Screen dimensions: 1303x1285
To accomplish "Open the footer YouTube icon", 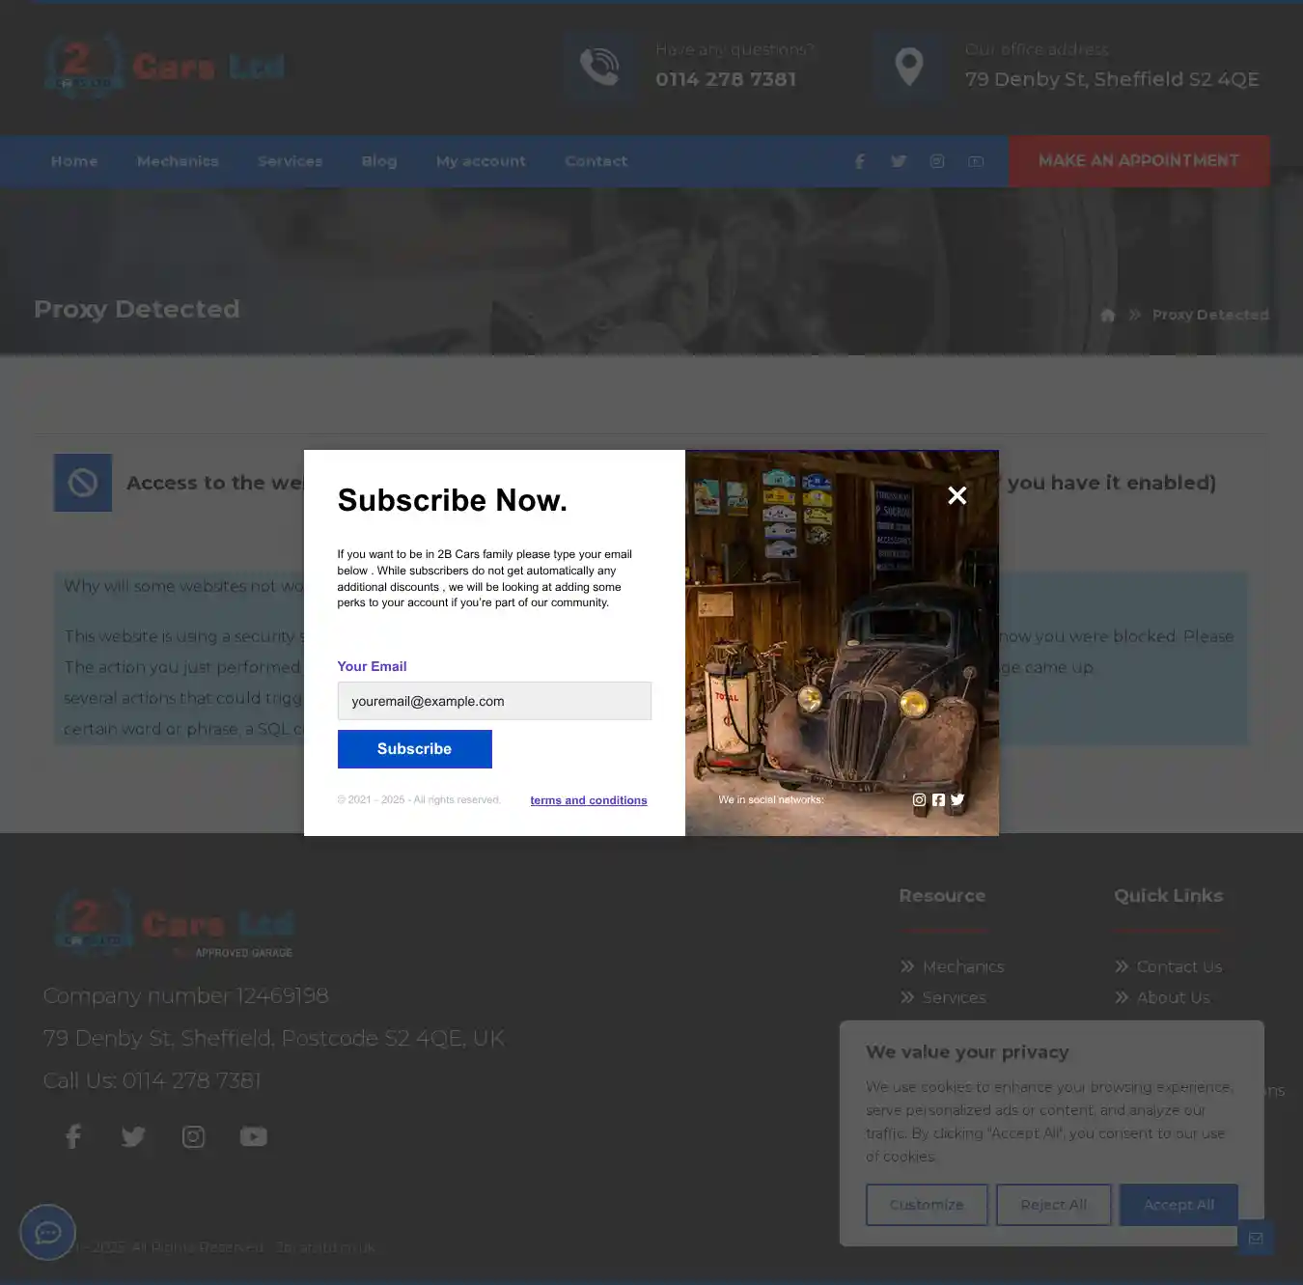I will coord(253,1136).
